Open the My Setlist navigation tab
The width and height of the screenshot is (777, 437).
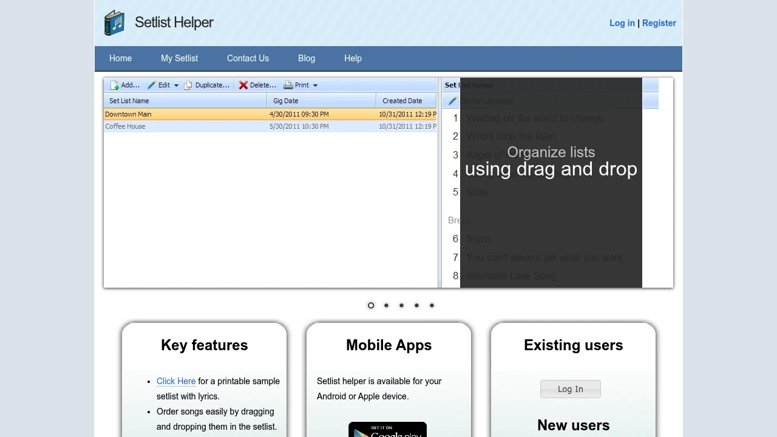(x=179, y=58)
